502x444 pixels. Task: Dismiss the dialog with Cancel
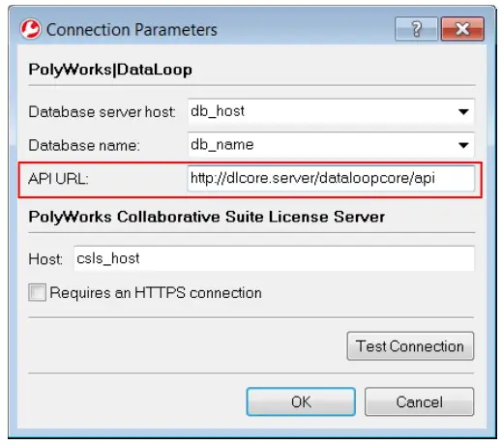pos(419,401)
